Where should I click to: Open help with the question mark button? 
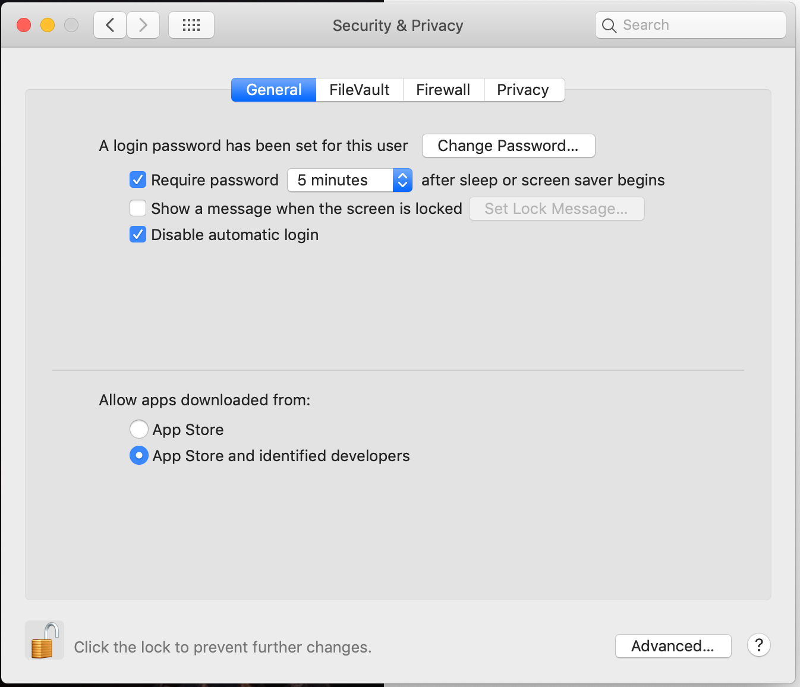(x=759, y=645)
